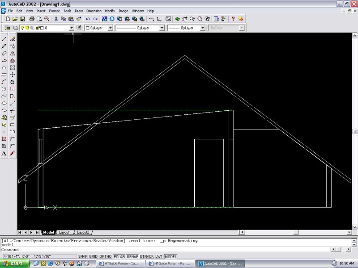Screen dimensions: 358x268
Task: Click the vertical scrollbar thumb
Action: pyautogui.click(x=354, y=131)
